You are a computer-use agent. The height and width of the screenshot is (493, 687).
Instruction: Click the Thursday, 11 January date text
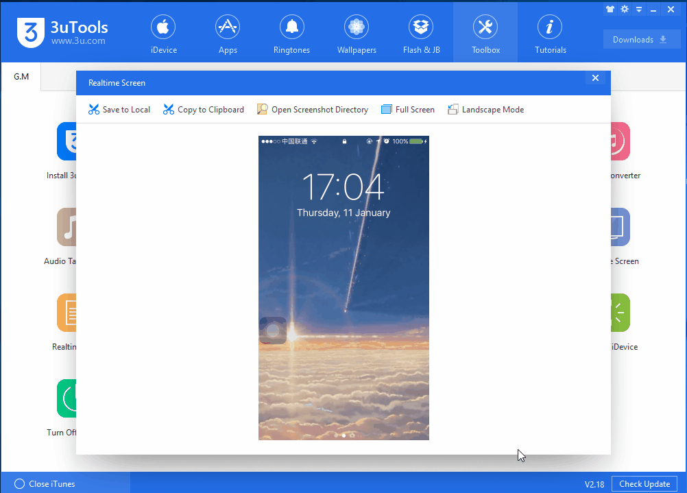[343, 213]
